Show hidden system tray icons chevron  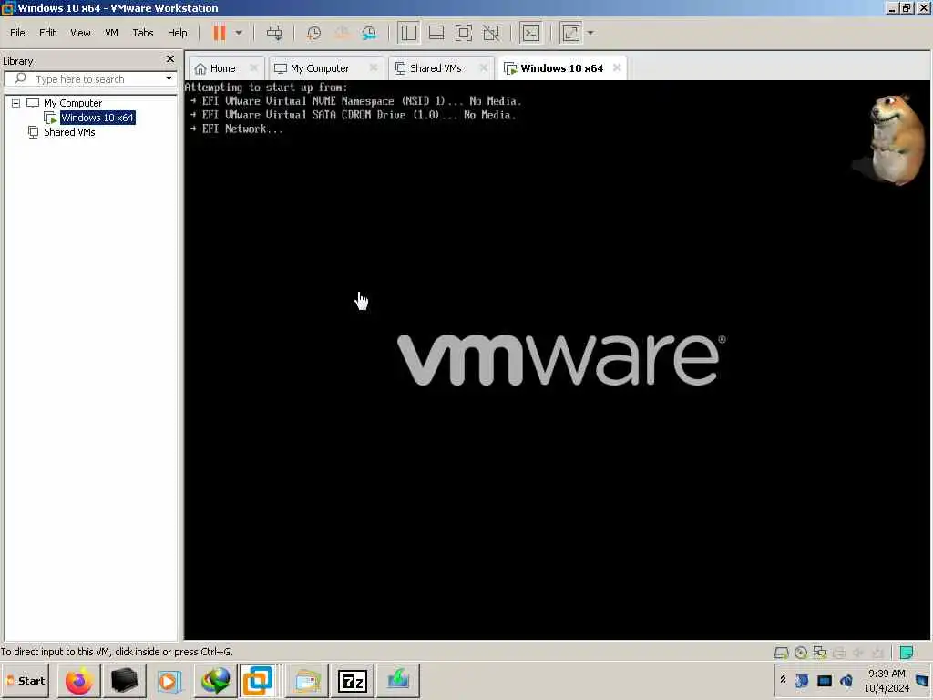pyautogui.click(x=783, y=680)
